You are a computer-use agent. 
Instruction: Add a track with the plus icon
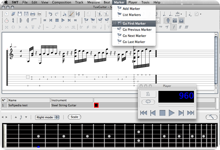click(100, 14)
